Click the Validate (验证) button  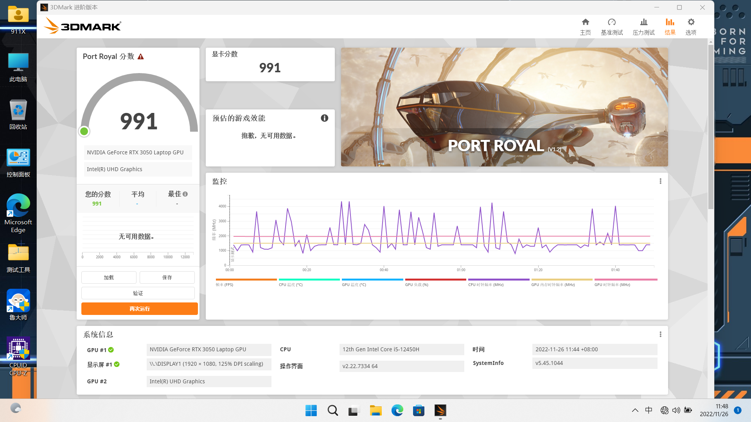[x=138, y=293]
